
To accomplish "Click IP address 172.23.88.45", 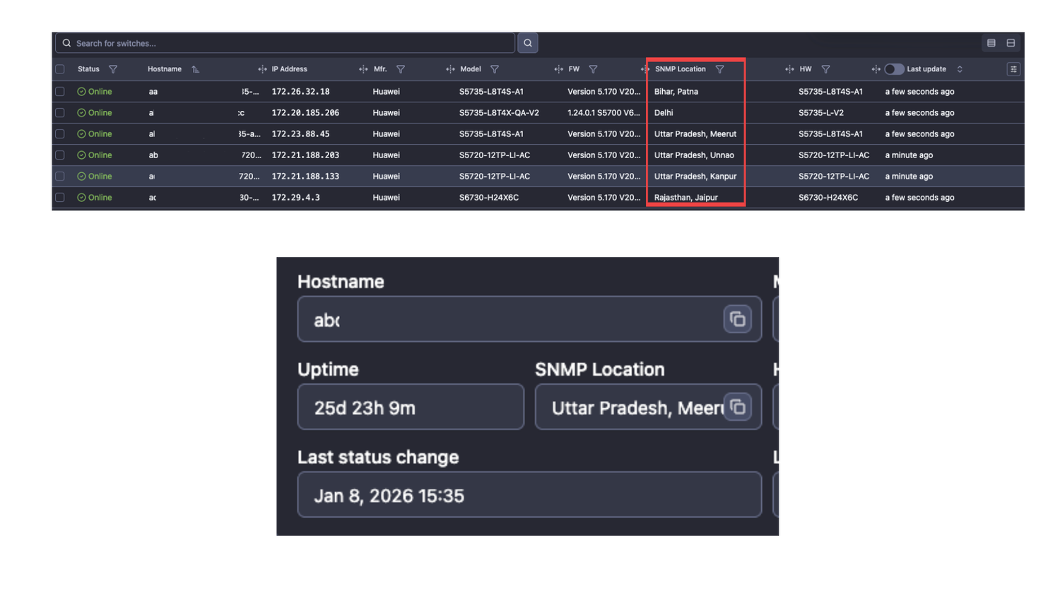I will pyautogui.click(x=300, y=134).
